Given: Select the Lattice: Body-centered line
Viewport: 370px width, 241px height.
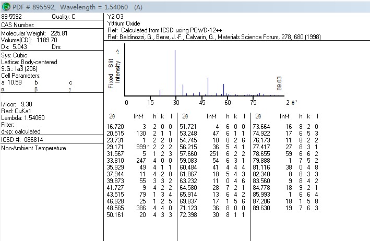Looking at the screenshot, I should point(29,62).
